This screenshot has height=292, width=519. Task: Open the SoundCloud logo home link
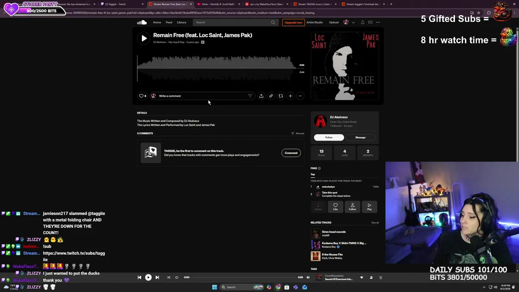(x=142, y=22)
